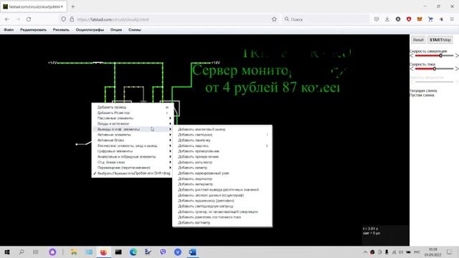Image resolution: width=459 pixels, height=258 pixels.
Task: Toggle the checked Выбрать/Переместить option
Action: [132, 173]
